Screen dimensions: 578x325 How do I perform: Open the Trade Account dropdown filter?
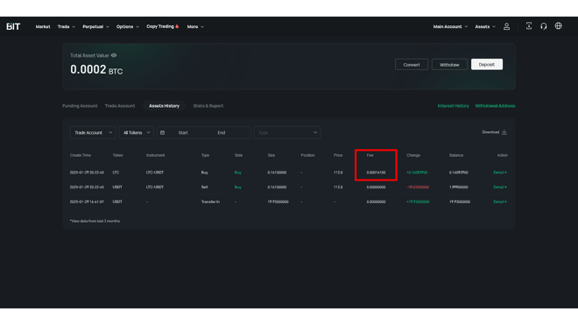[x=93, y=132]
